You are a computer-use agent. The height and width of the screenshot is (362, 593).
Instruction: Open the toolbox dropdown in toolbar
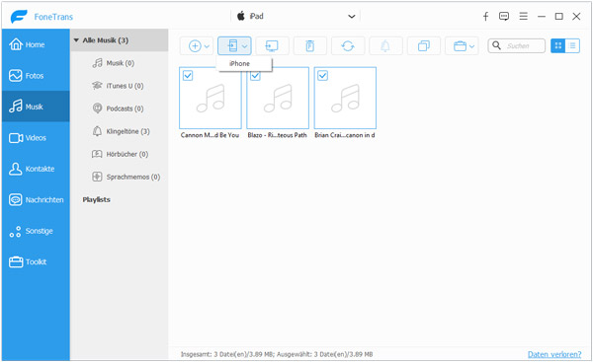pos(462,46)
